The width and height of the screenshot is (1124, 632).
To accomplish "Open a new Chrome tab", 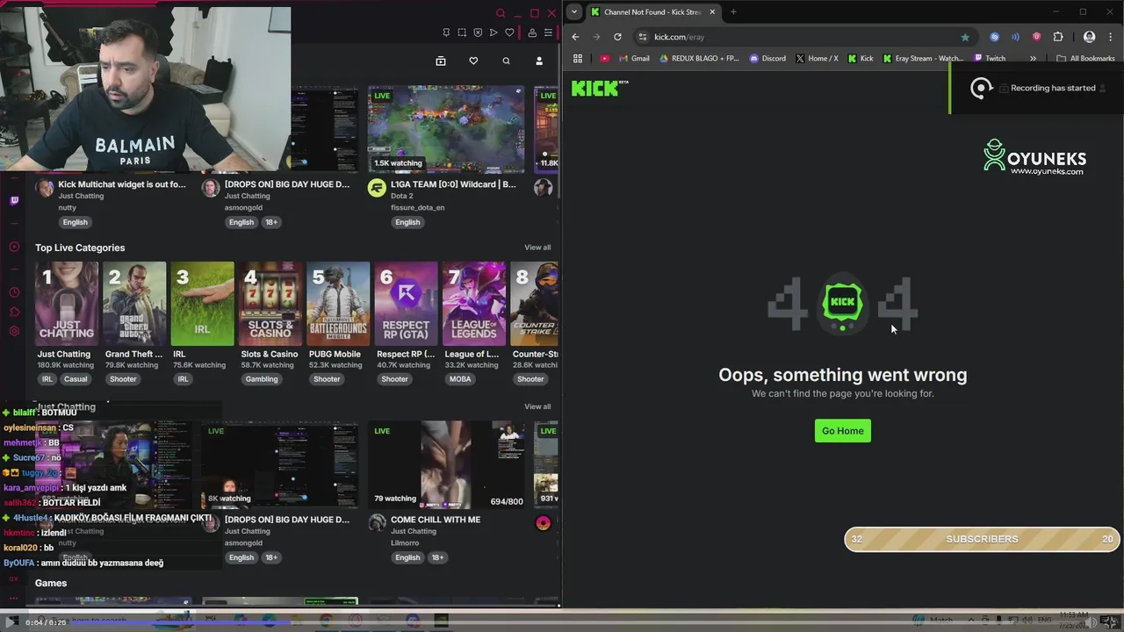I will [x=733, y=12].
